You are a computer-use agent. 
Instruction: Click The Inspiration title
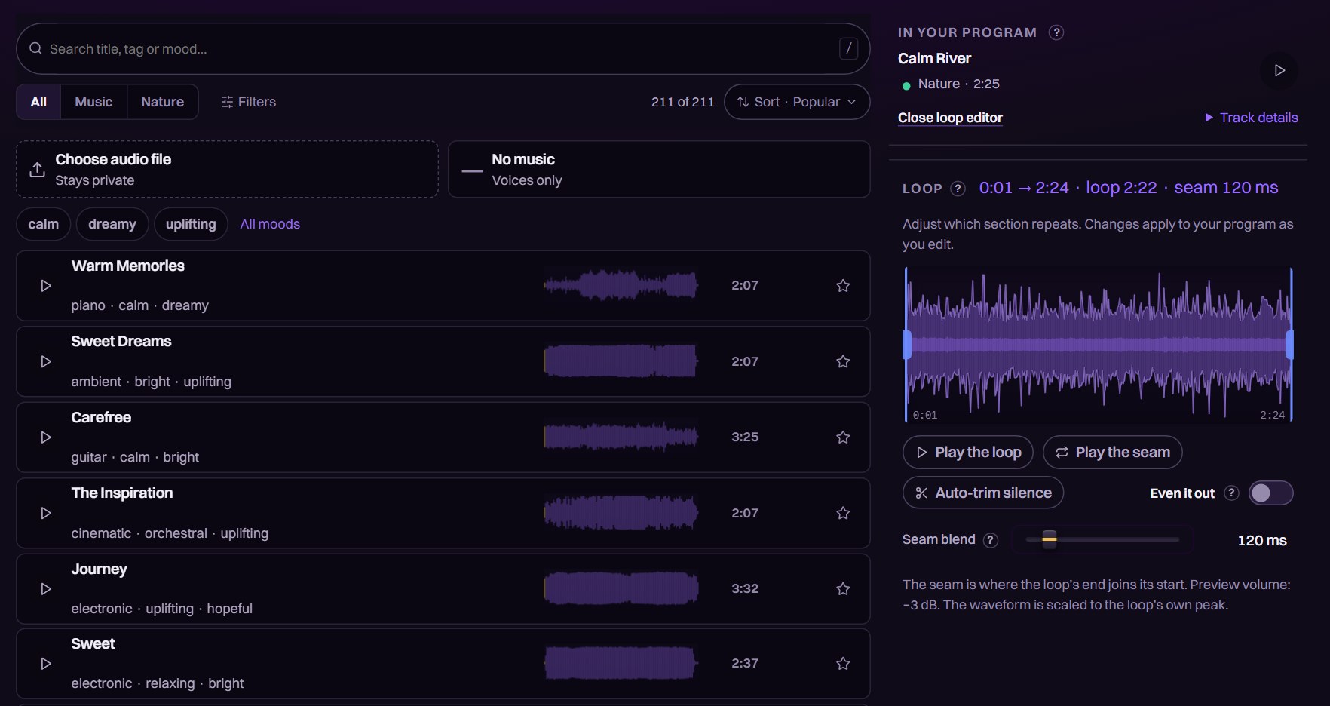point(122,493)
